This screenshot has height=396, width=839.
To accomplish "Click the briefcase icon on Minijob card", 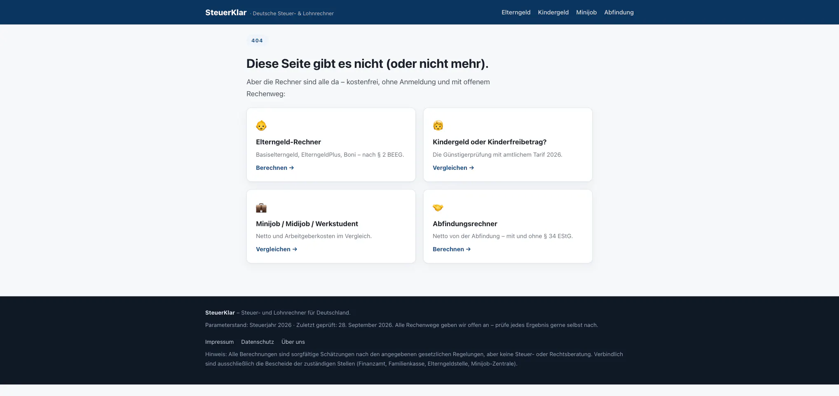I will (x=261, y=208).
